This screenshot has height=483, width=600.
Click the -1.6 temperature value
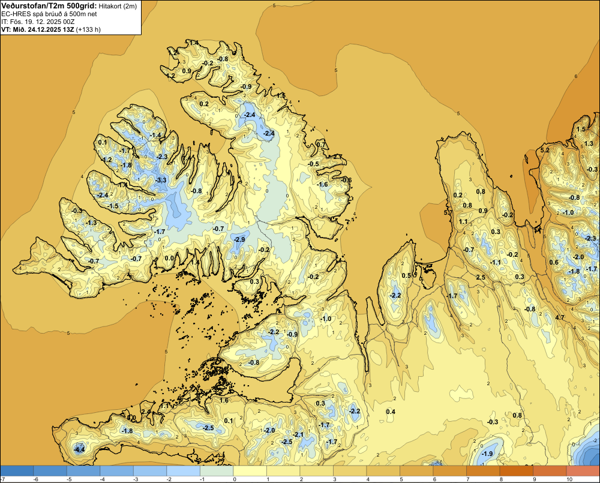pyautogui.click(x=323, y=184)
